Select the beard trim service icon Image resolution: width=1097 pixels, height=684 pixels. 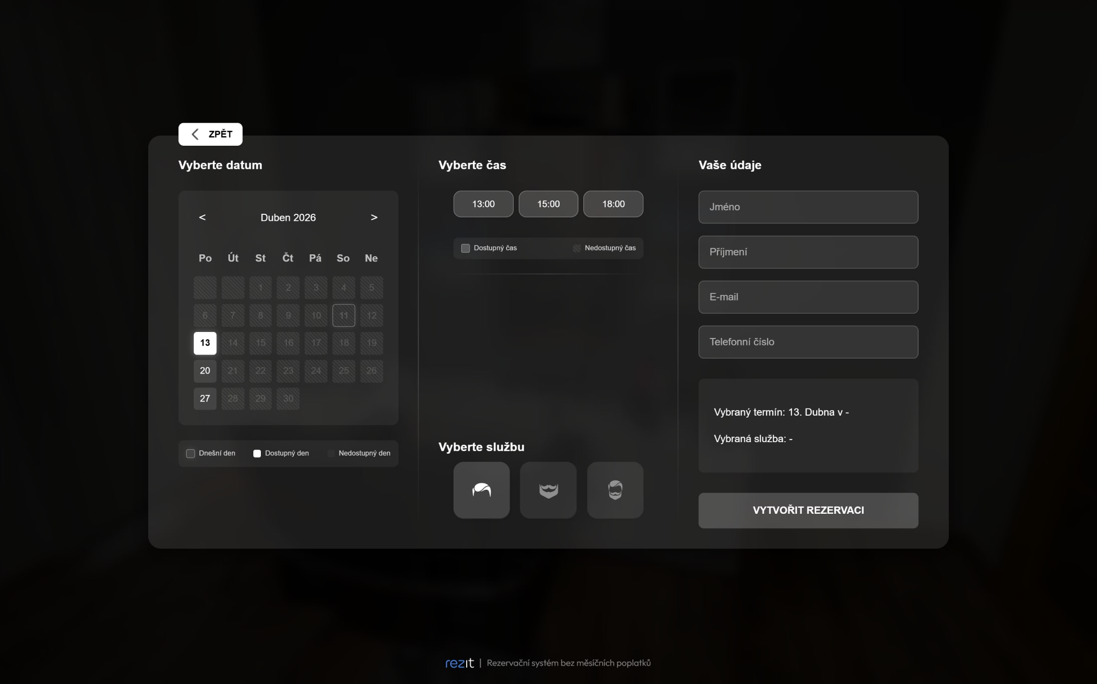point(548,490)
